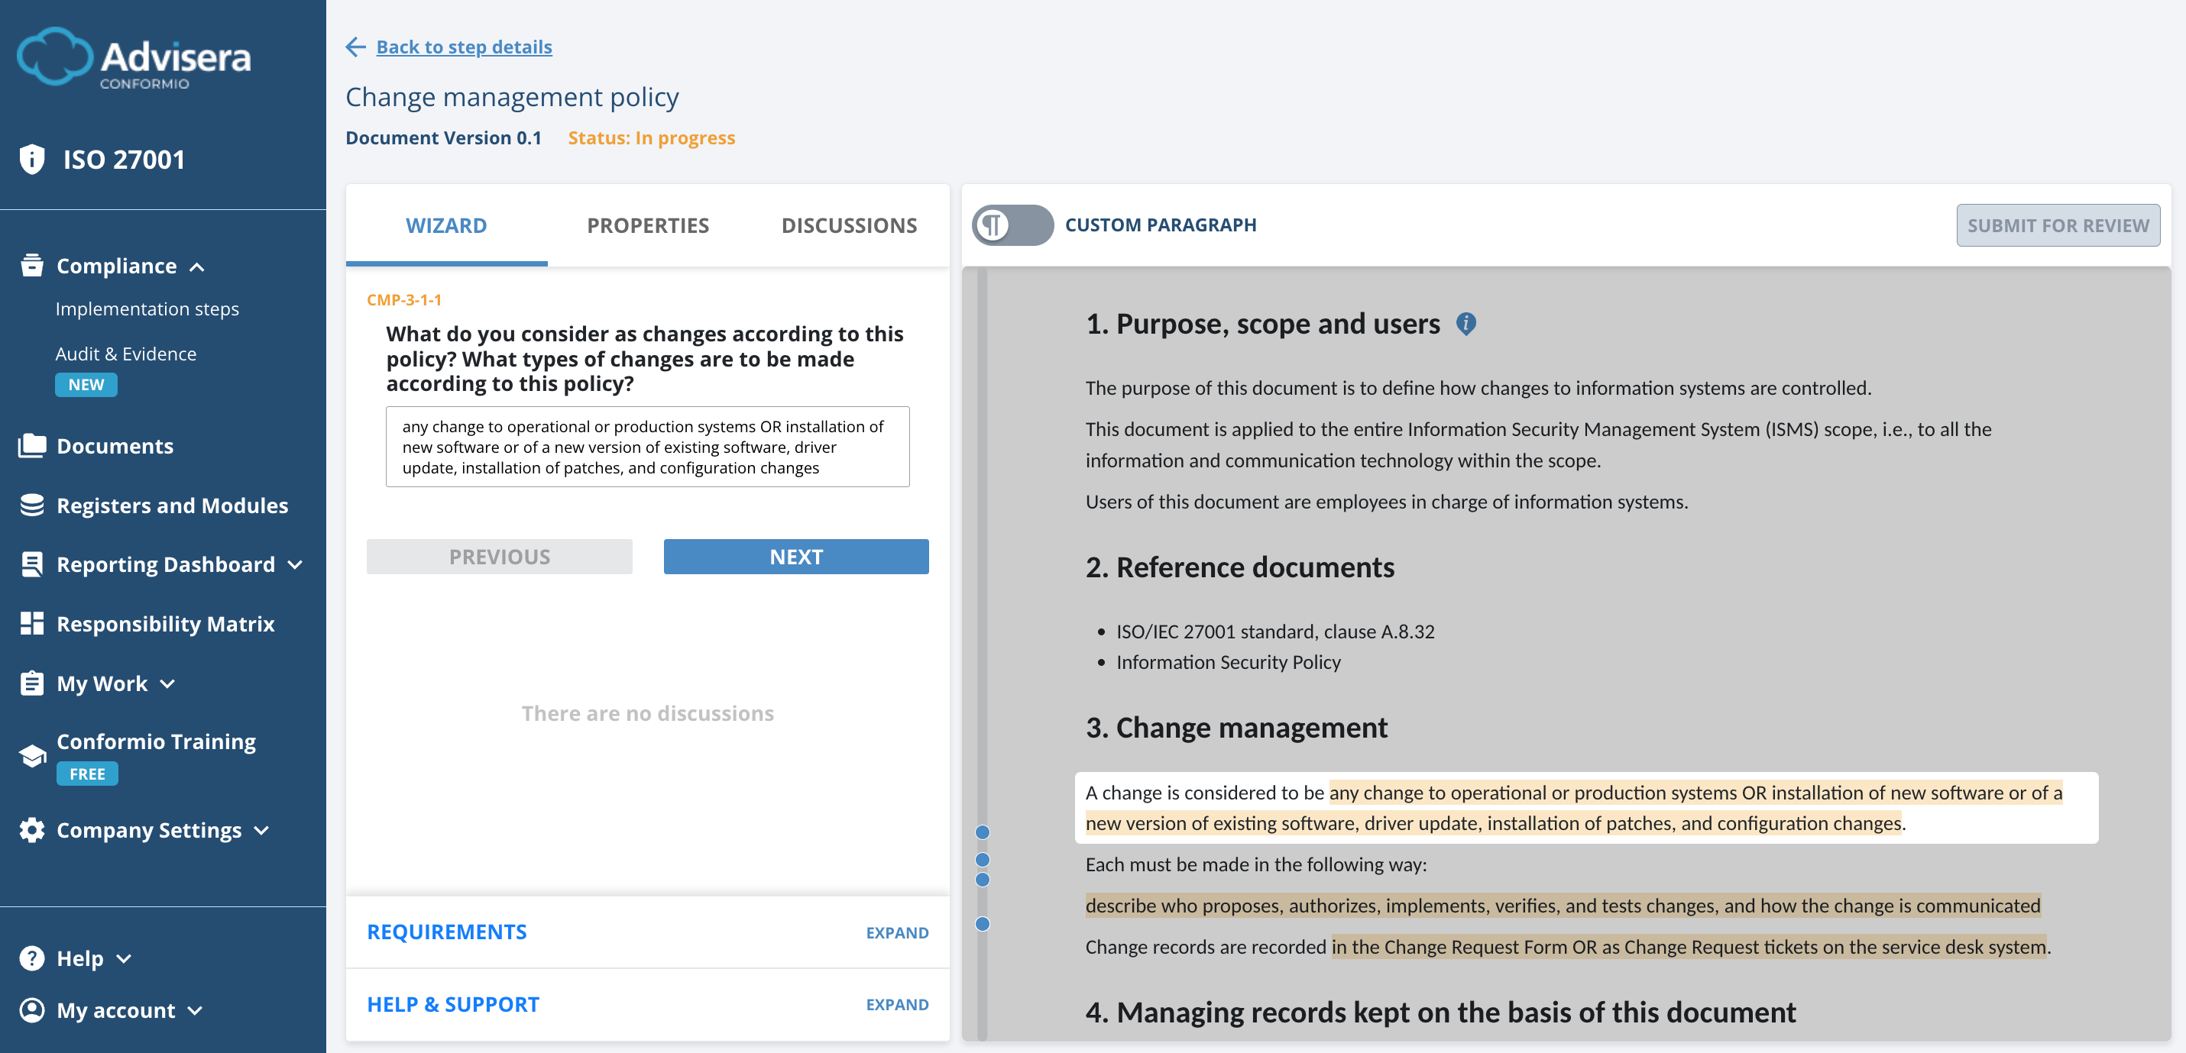The height and width of the screenshot is (1053, 2186).
Task: Click the Reporting Dashboard icon
Action: tap(31, 564)
